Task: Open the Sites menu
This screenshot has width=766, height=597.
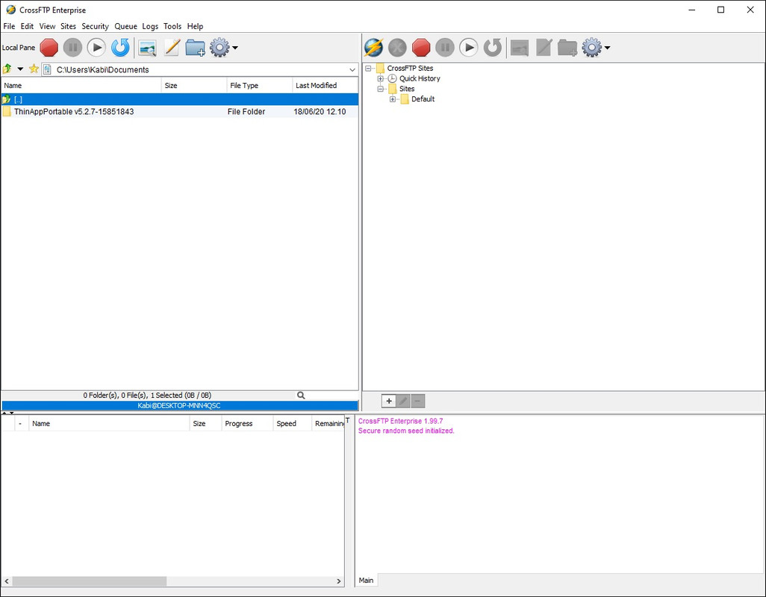Action: (68, 26)
